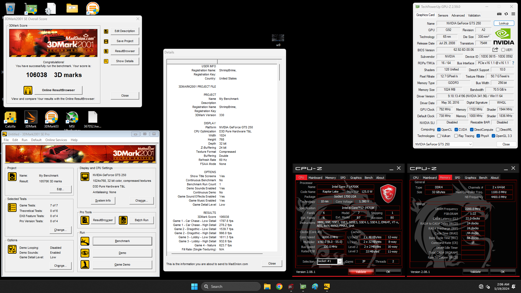Click the GPU-Z refresh icon
Screen dimensions: 521x293
(506, 14)
